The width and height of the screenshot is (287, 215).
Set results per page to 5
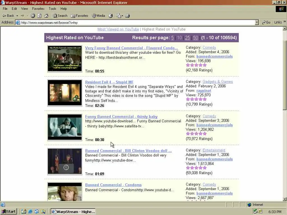[172, 38]
